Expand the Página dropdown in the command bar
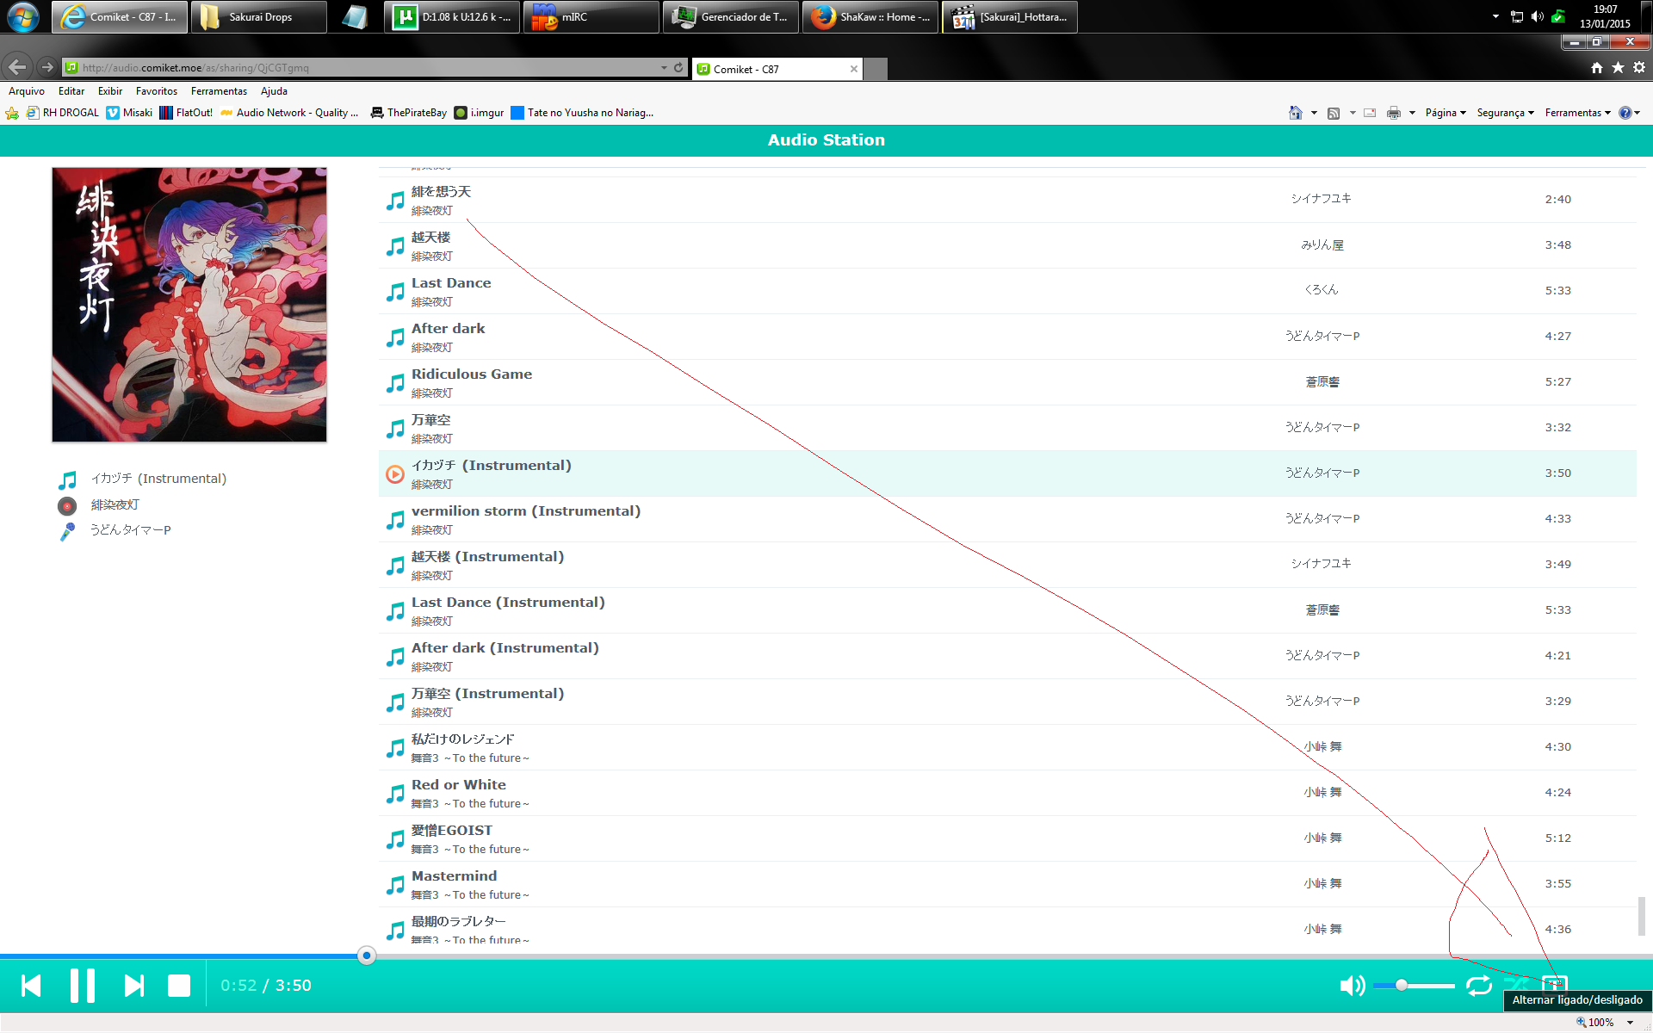Screen dimensions: 1653x1033 (x=1446, y=113)
